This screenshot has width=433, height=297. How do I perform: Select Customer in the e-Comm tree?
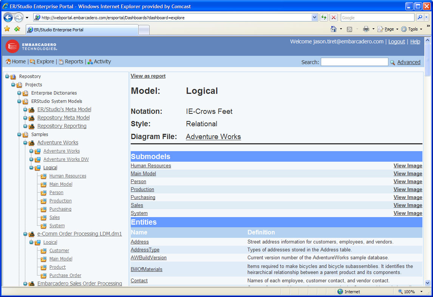[59, 251]
